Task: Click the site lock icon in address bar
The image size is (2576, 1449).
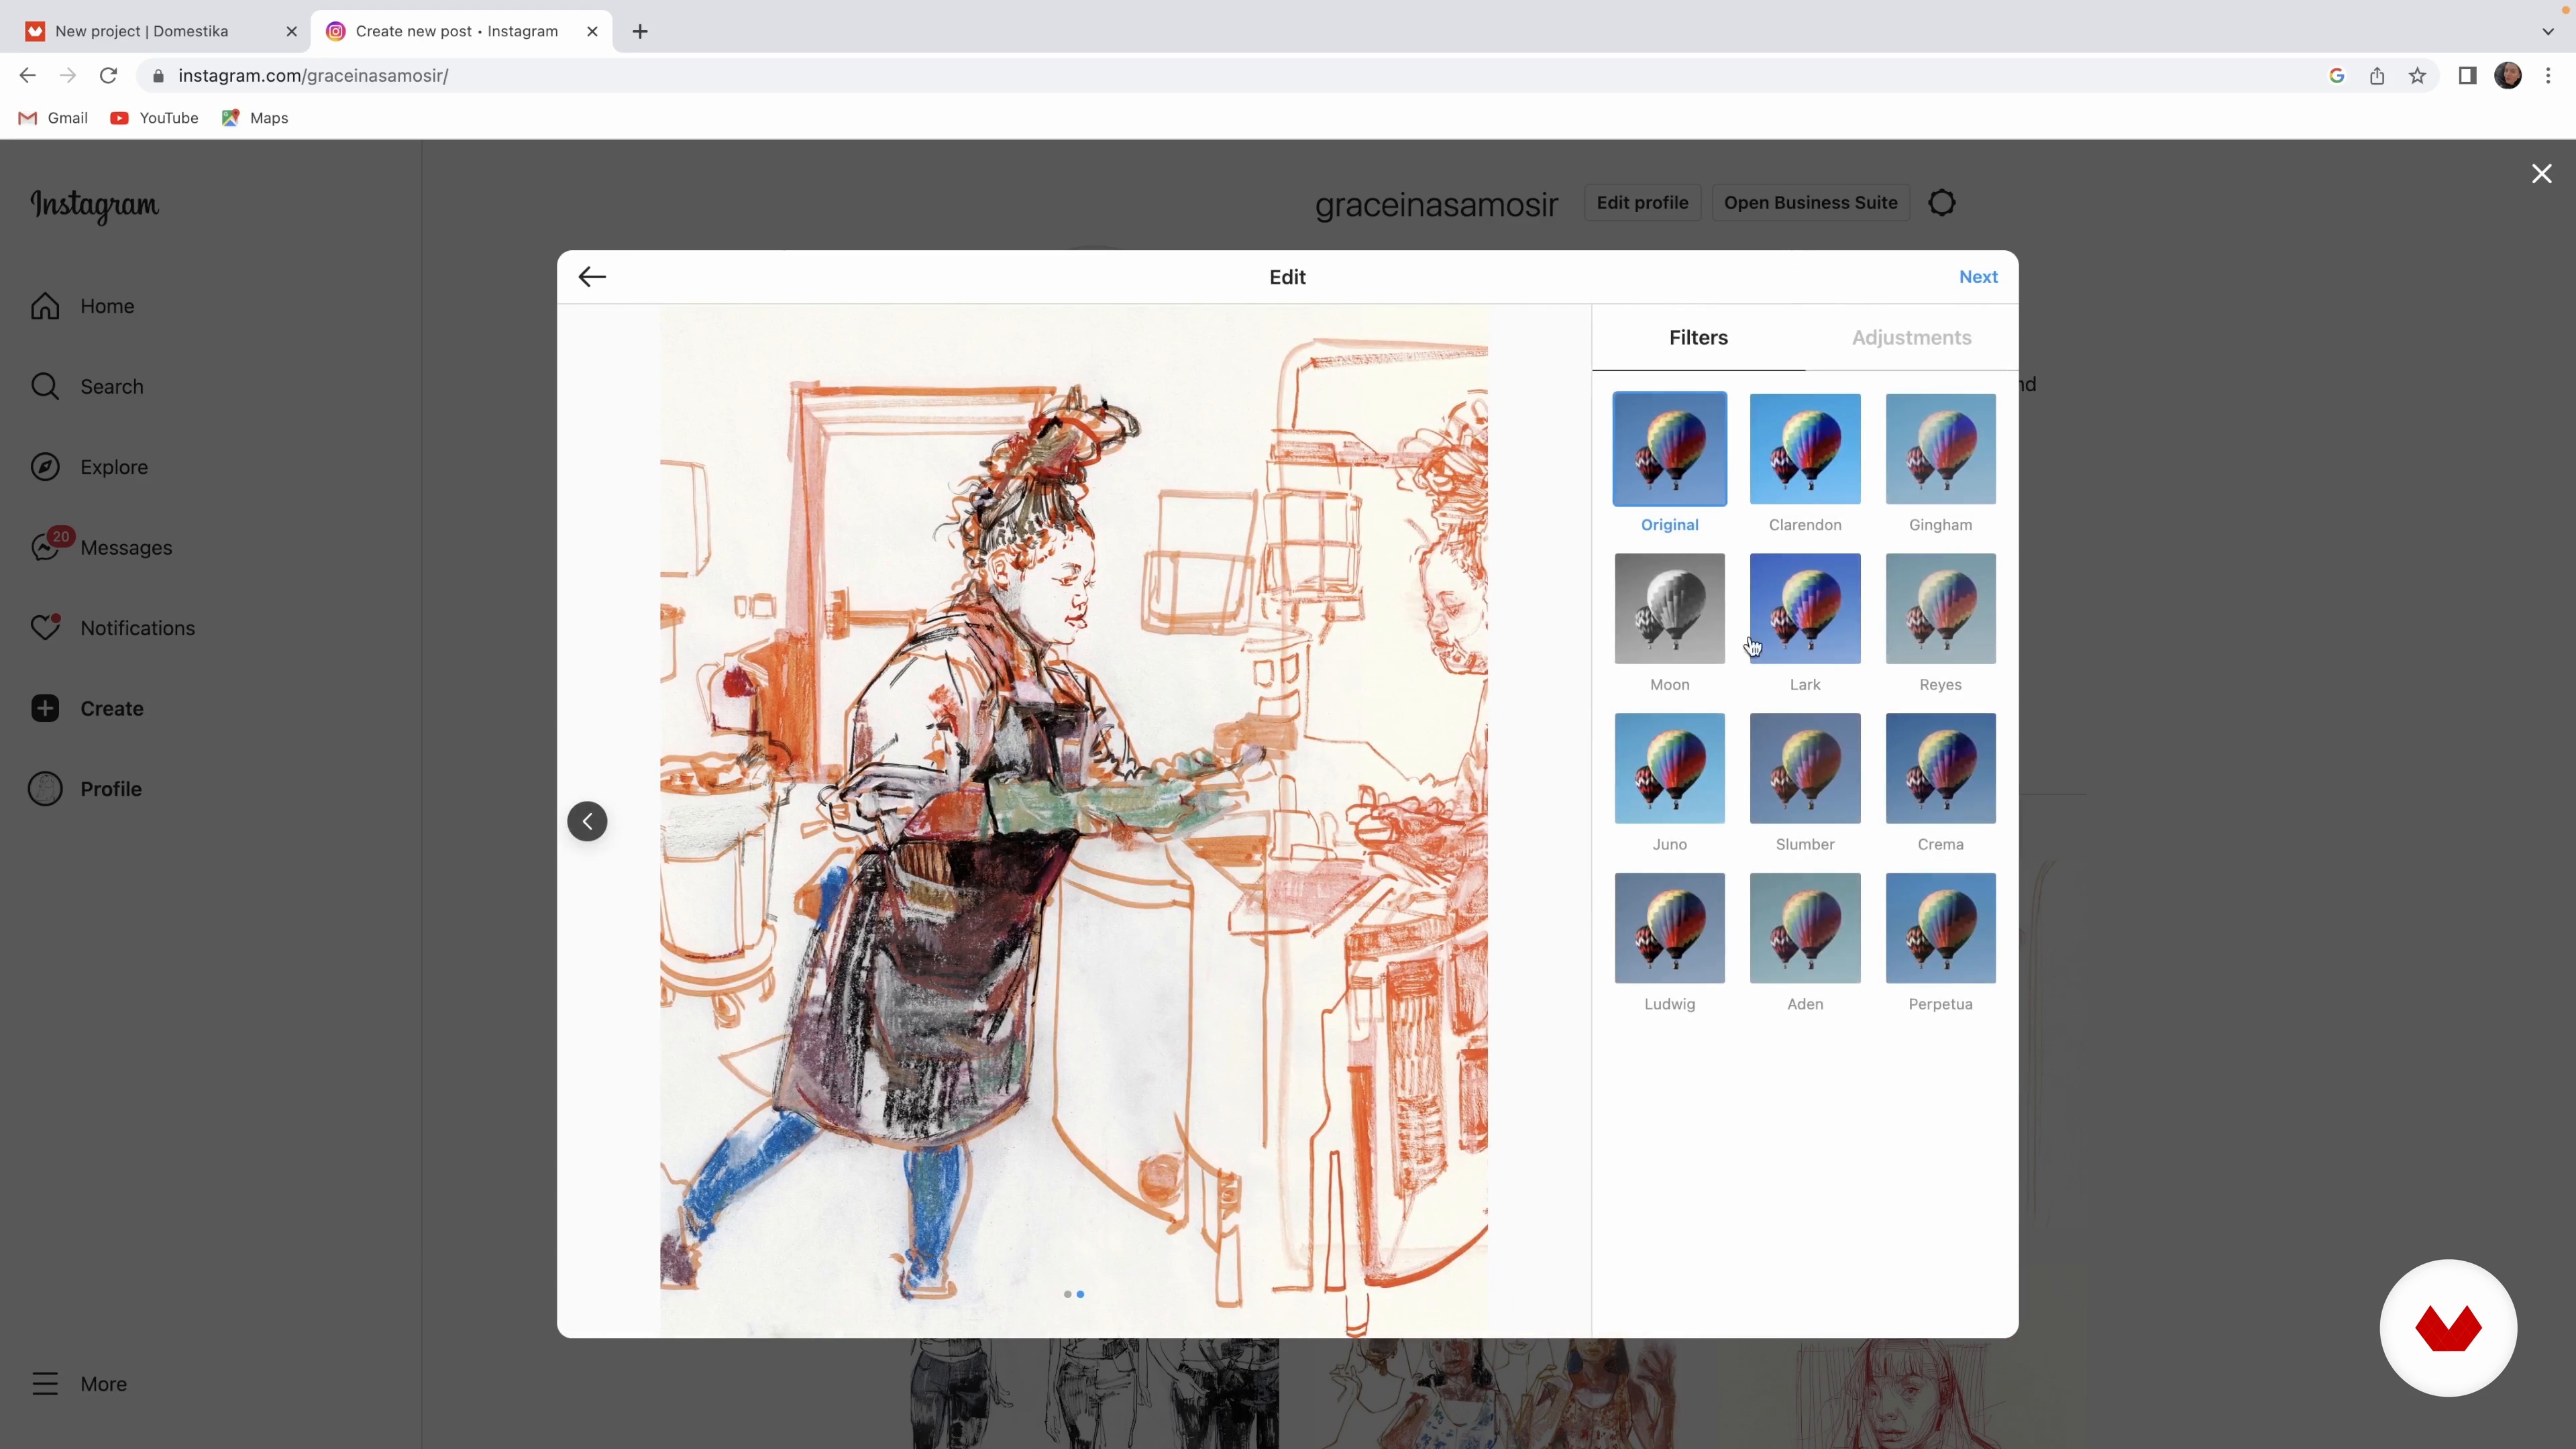Action: coord(158,76)
